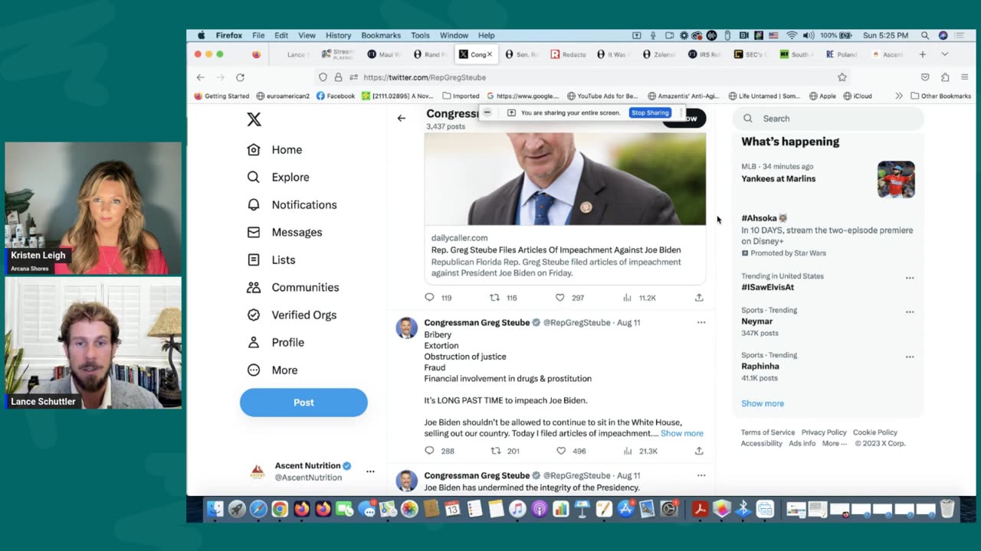Open Verified Orgs in the sidebar
Screen dimensions: 981x551
(x=291, y=315)
